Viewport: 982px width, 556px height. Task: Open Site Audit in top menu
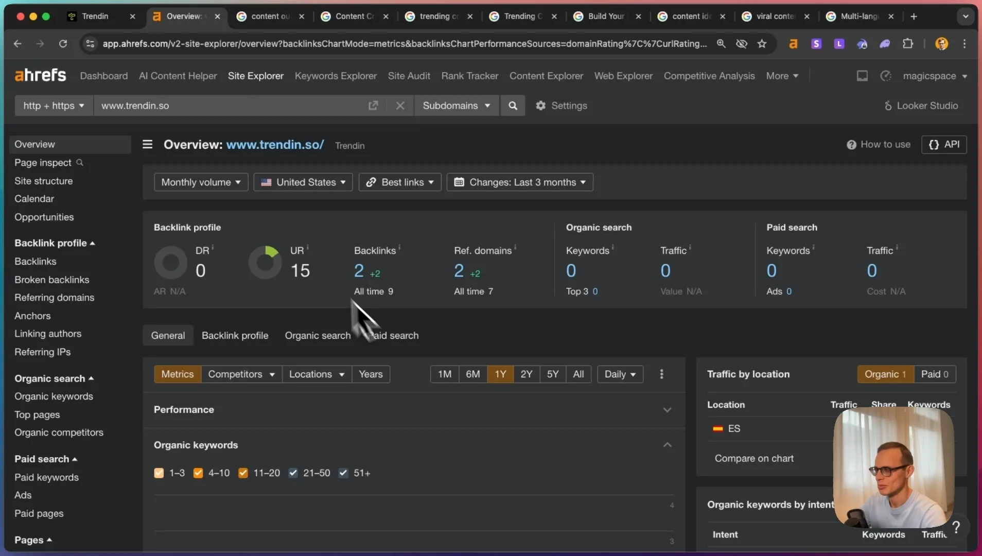pos(409,76)
